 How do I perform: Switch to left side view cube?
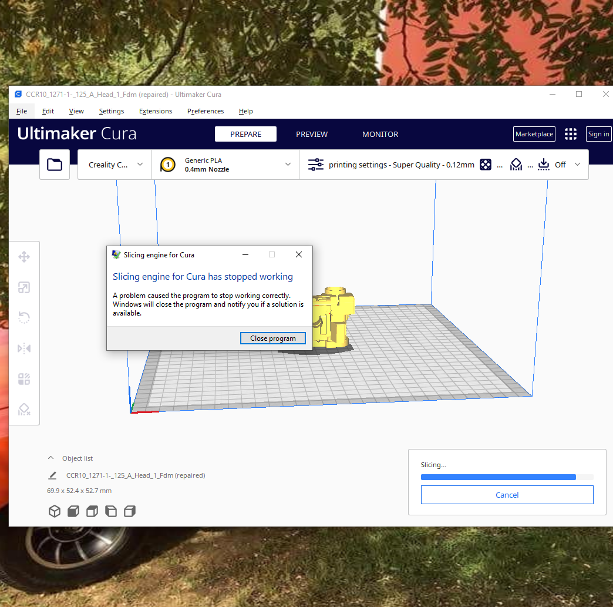coord(110,511)
